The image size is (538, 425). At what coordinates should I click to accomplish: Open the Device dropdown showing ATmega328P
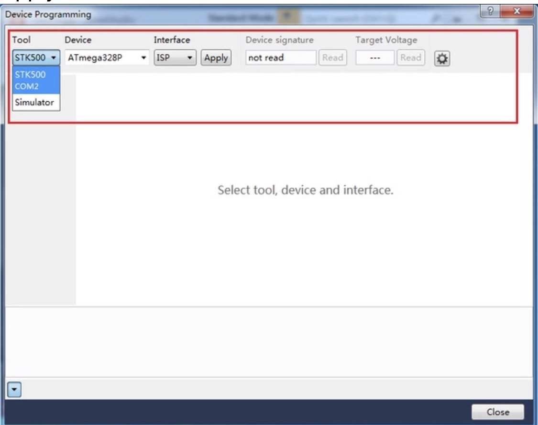pyautogui.click(x=107, y=58)
